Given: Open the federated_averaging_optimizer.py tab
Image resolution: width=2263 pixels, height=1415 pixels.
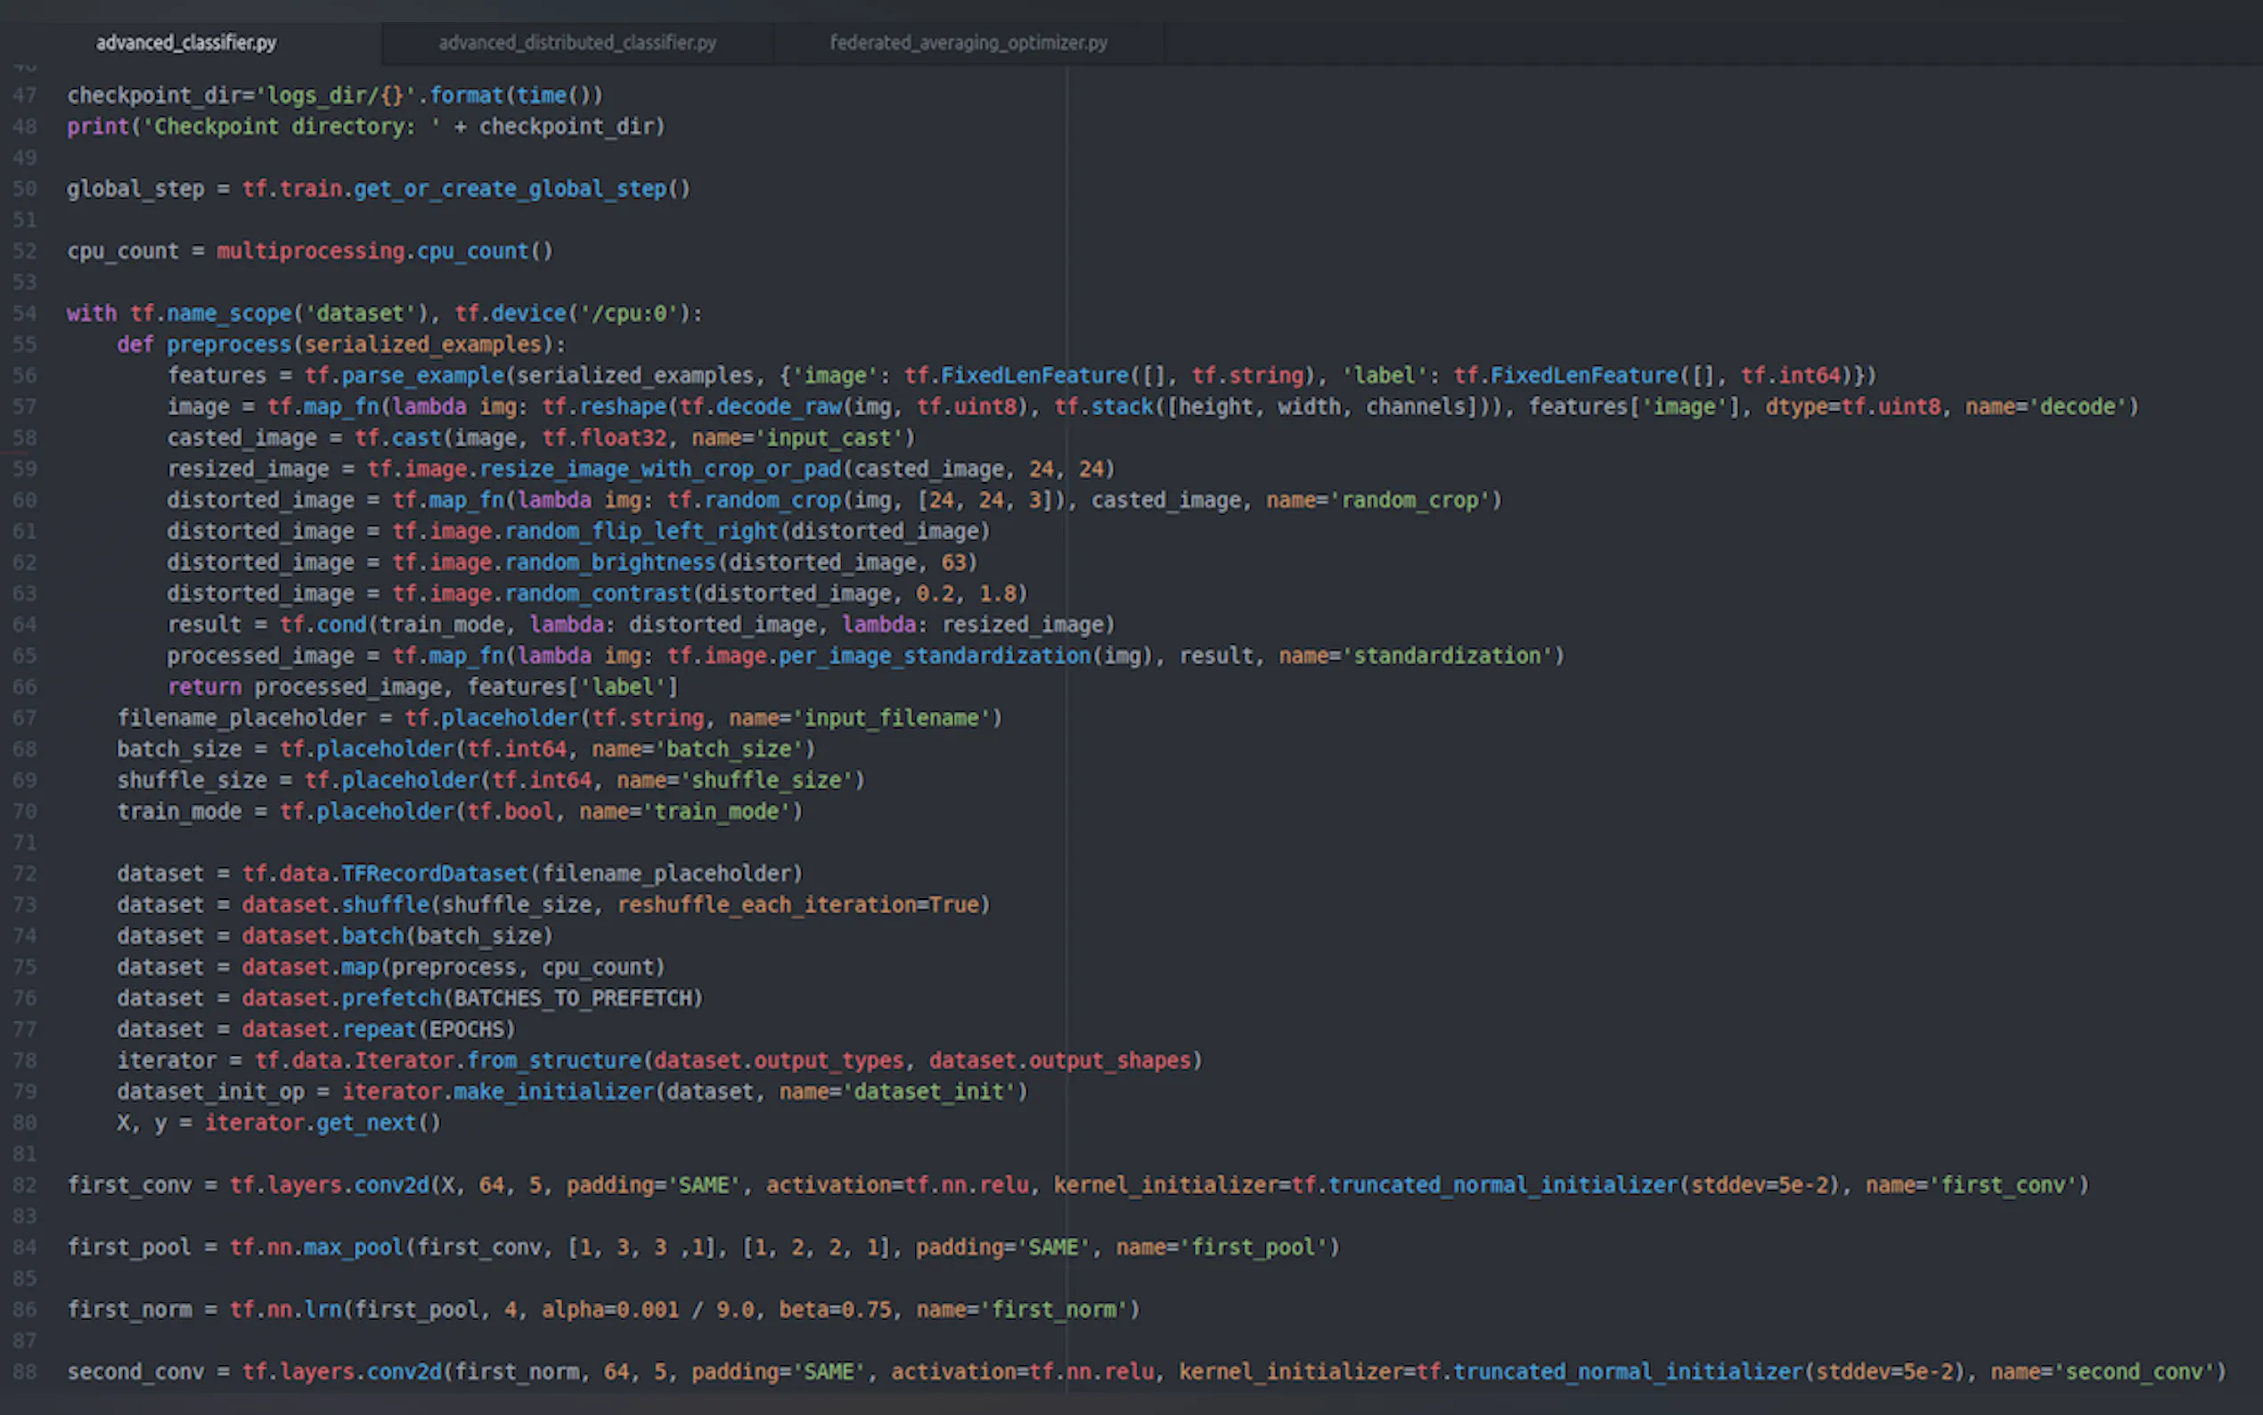Looking at the screenshot, I should point(968,42).
